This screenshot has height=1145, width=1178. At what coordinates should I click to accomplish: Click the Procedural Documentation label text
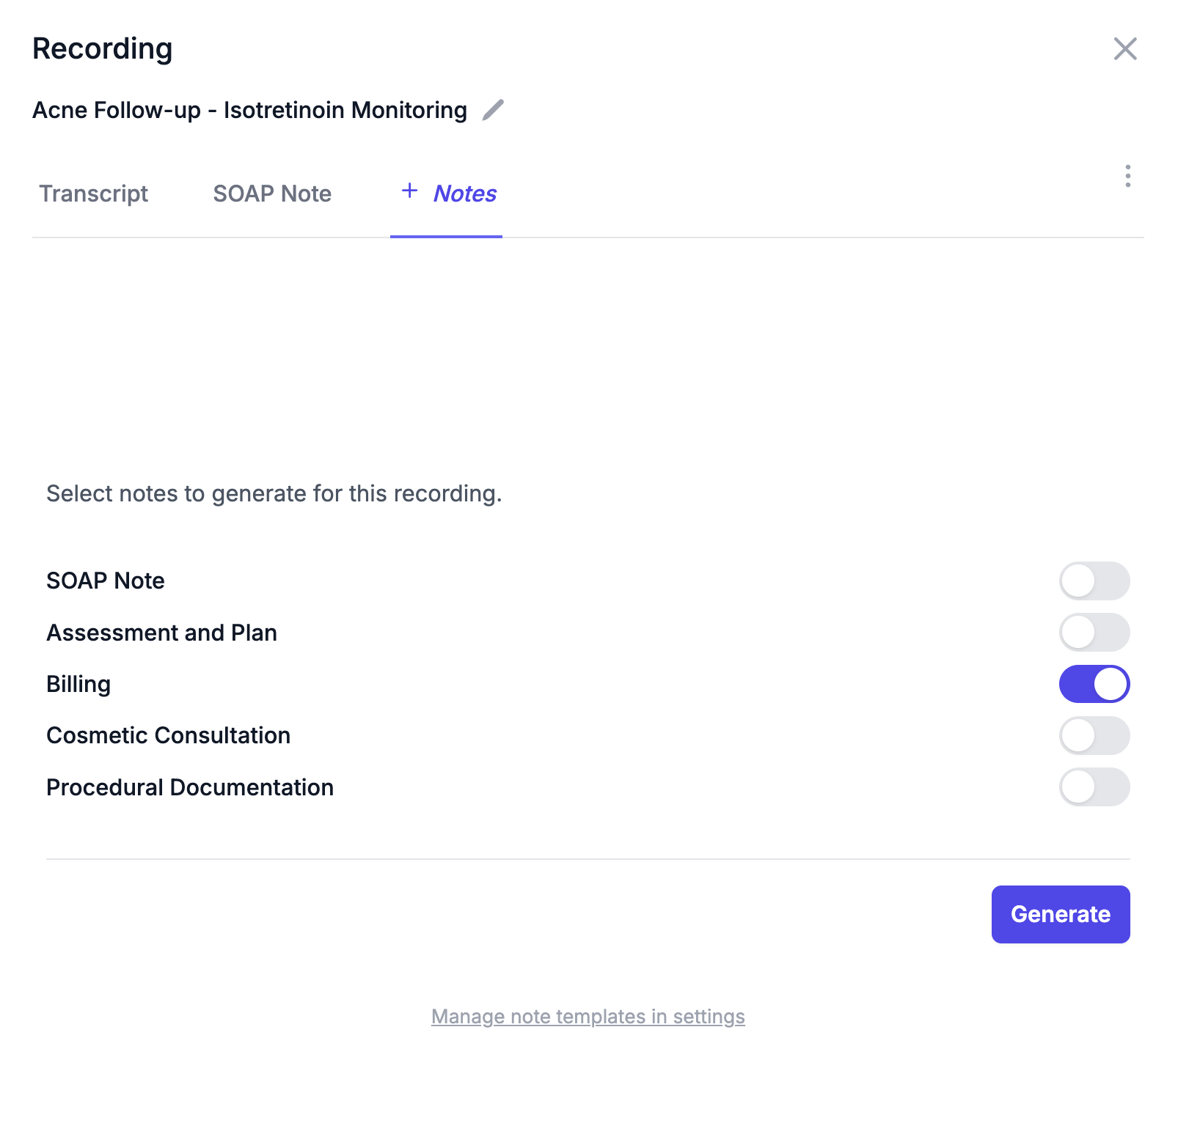(190, 787)
